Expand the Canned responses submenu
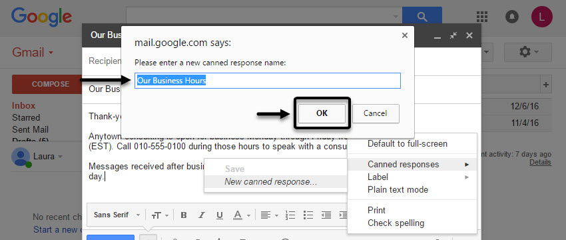Image resolution: width=566 pixels, height=240 pixels. pos(412,165)
